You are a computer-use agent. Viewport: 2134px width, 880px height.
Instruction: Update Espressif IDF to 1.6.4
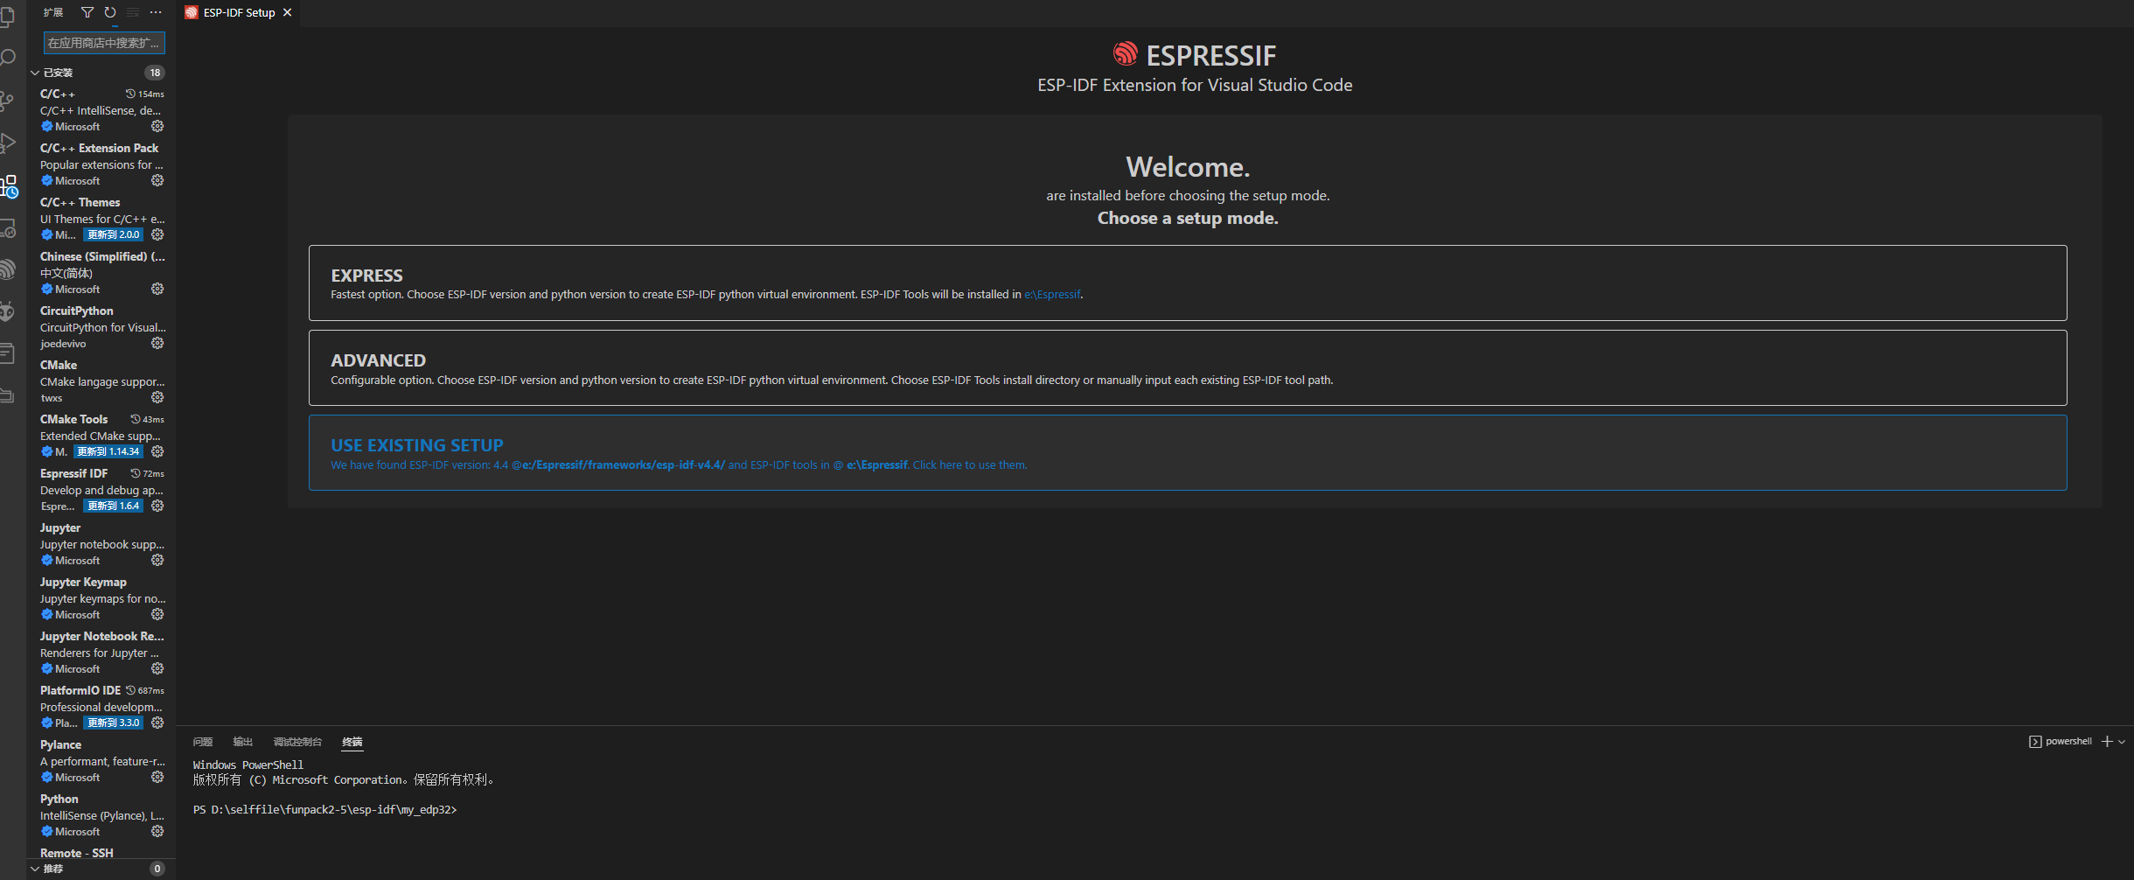tap(114, 506)
